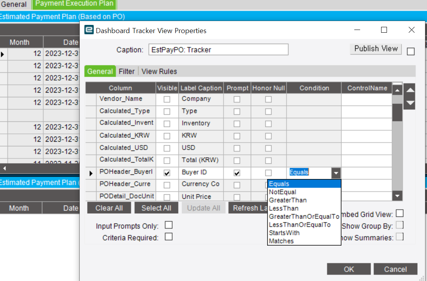Click the Publish View button
The image size is (427, 281).
[375, 49]
